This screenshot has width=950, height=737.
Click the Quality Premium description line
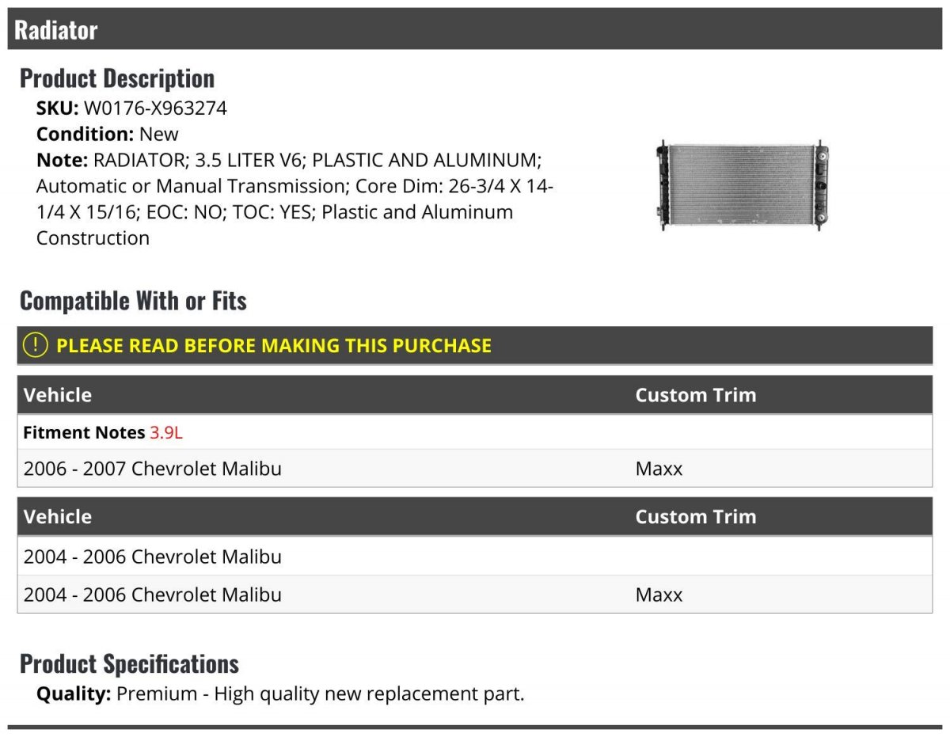click(280, 694)
